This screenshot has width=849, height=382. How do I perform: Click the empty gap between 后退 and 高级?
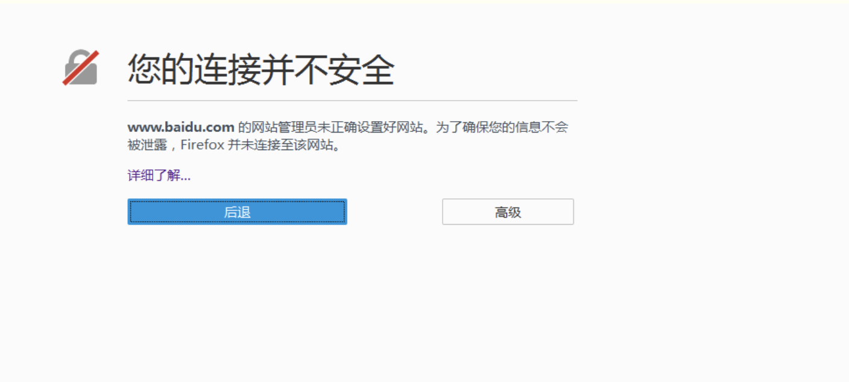point(394,212)
